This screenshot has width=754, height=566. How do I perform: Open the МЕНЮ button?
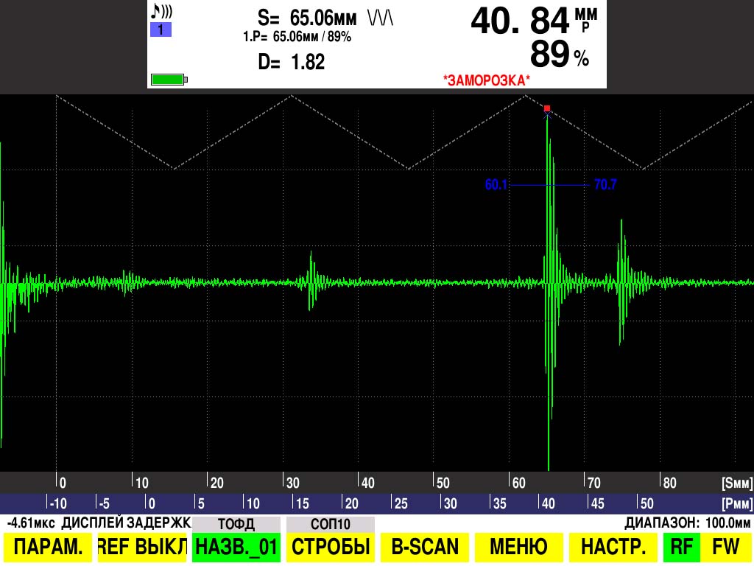pyautogui.click(x=519, y=547)
